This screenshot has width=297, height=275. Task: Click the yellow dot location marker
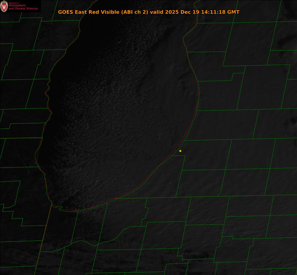(x=180, y=151)
